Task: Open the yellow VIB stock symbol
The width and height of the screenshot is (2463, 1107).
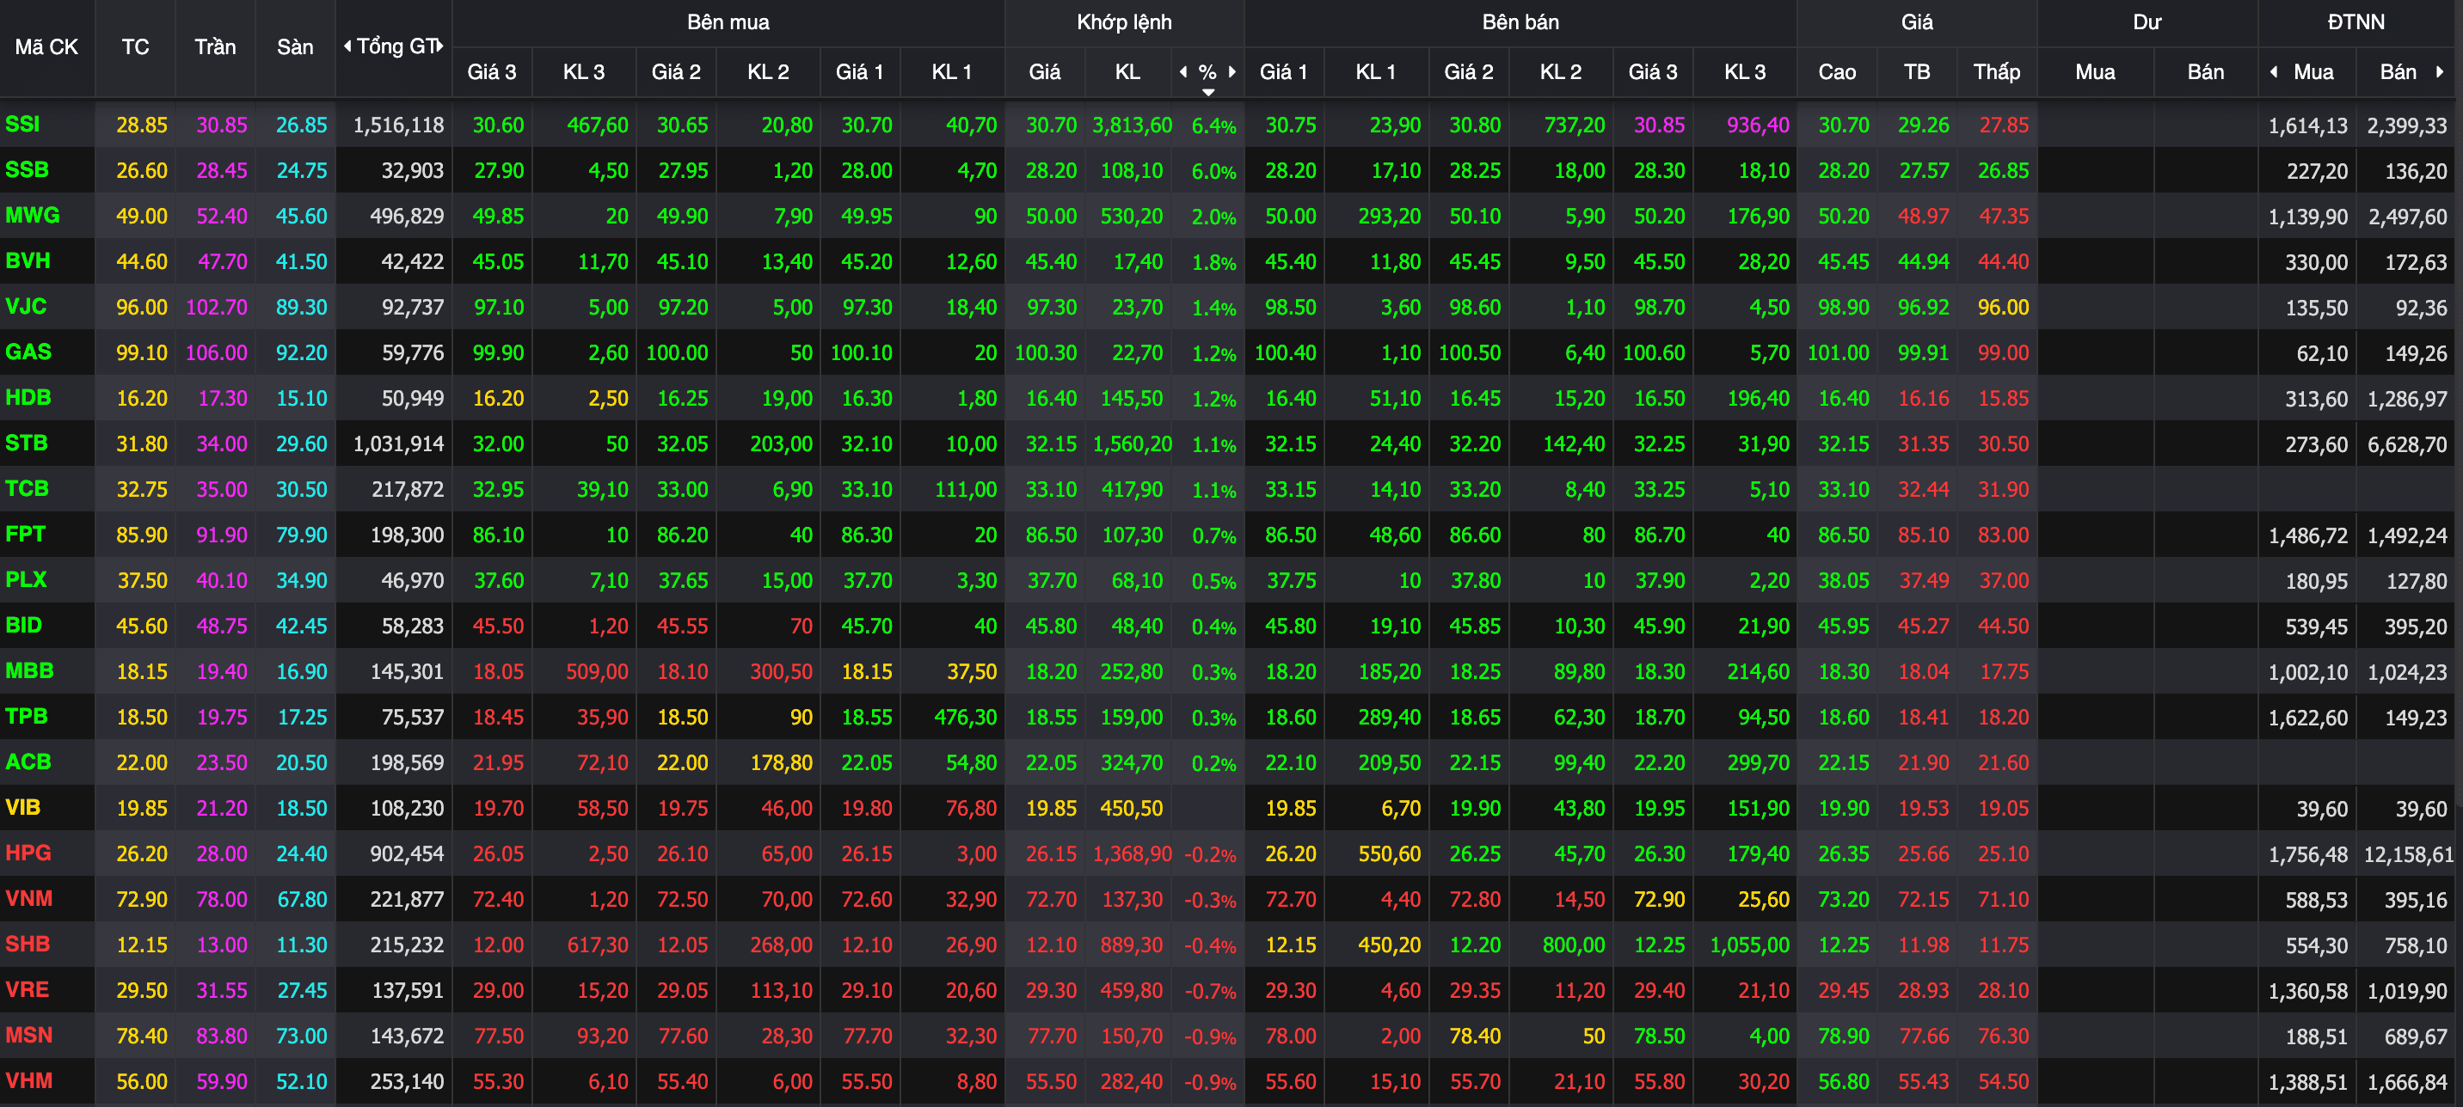Action: point(23,808)
